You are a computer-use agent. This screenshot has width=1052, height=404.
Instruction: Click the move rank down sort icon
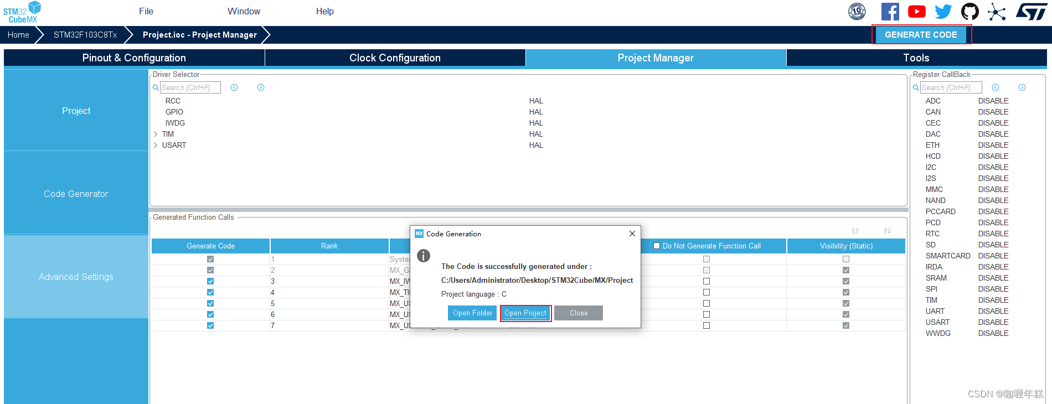click(x=888, y=231)
